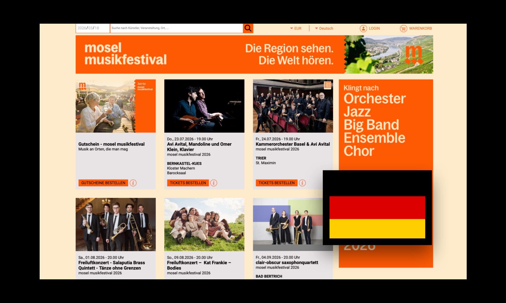Show info for the Gutschein voucher card
This screenshot has width=506, height=303.
coord(133,183)
